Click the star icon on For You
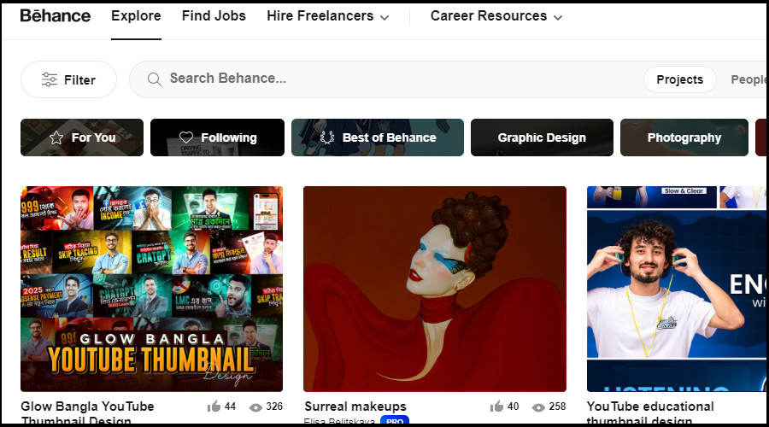Image resolution: width=769 pixels, height=427 pixels. [56, 137]
